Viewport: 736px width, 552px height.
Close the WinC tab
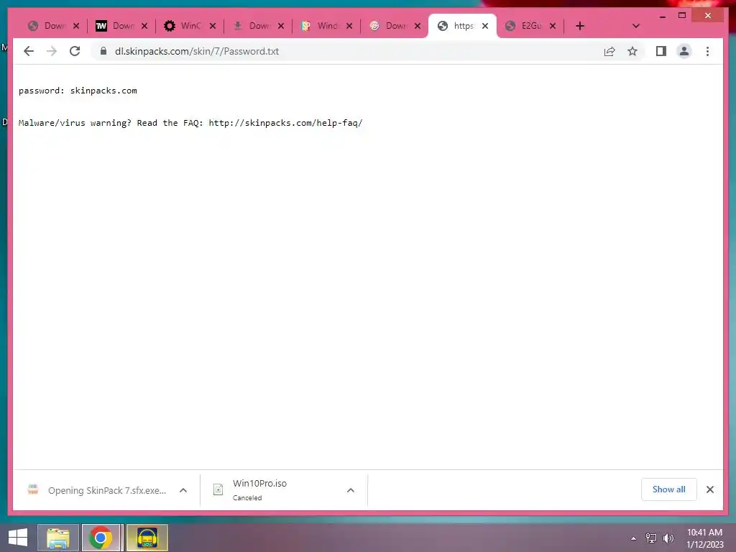pos(213,26)
